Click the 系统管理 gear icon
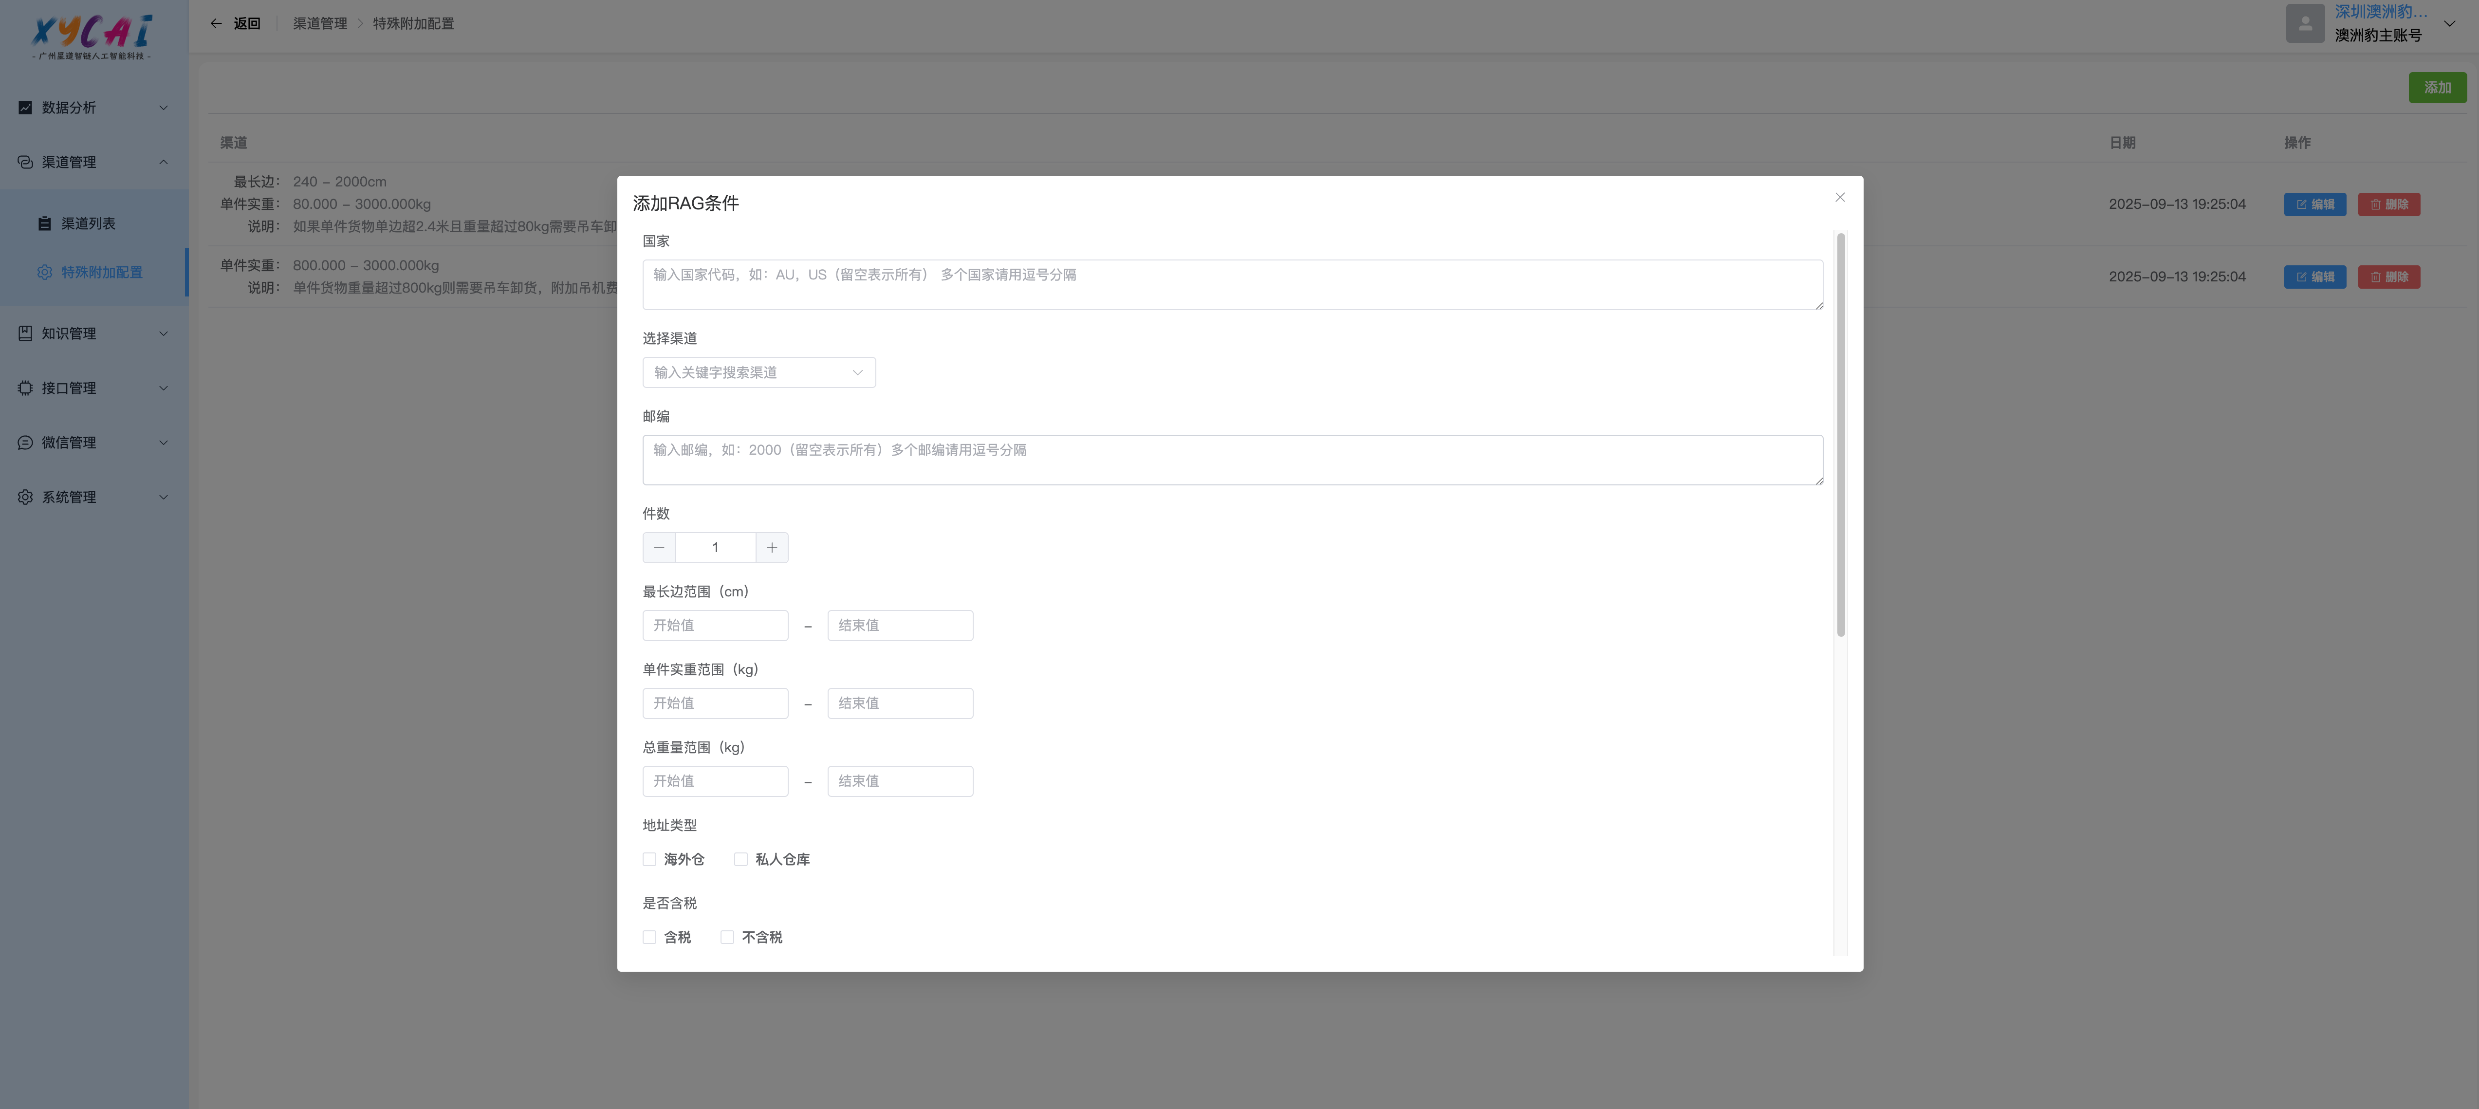 (25, 497)
